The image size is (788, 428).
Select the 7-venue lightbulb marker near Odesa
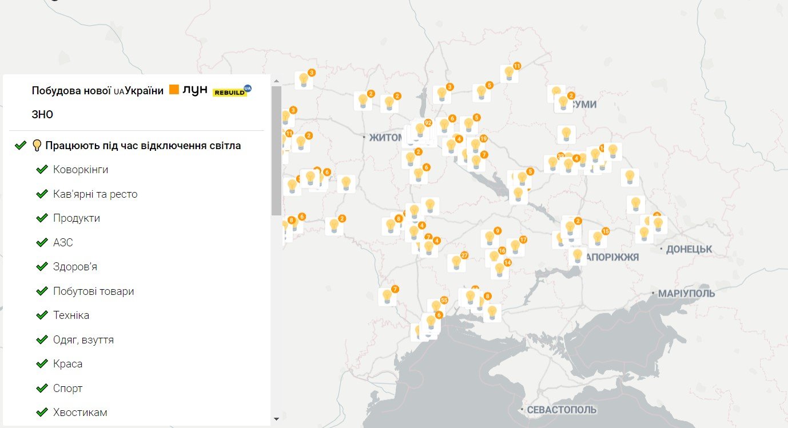click(x=392, y=293)
